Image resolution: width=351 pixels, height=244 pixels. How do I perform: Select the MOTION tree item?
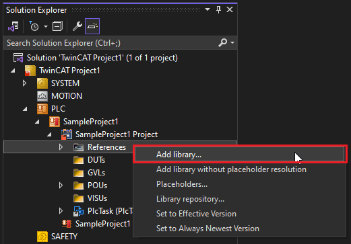[67, 96]
